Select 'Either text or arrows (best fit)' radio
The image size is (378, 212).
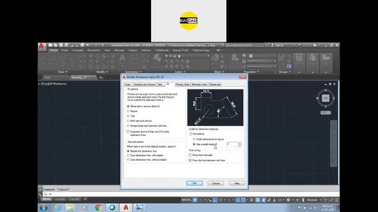coord(128,106)
